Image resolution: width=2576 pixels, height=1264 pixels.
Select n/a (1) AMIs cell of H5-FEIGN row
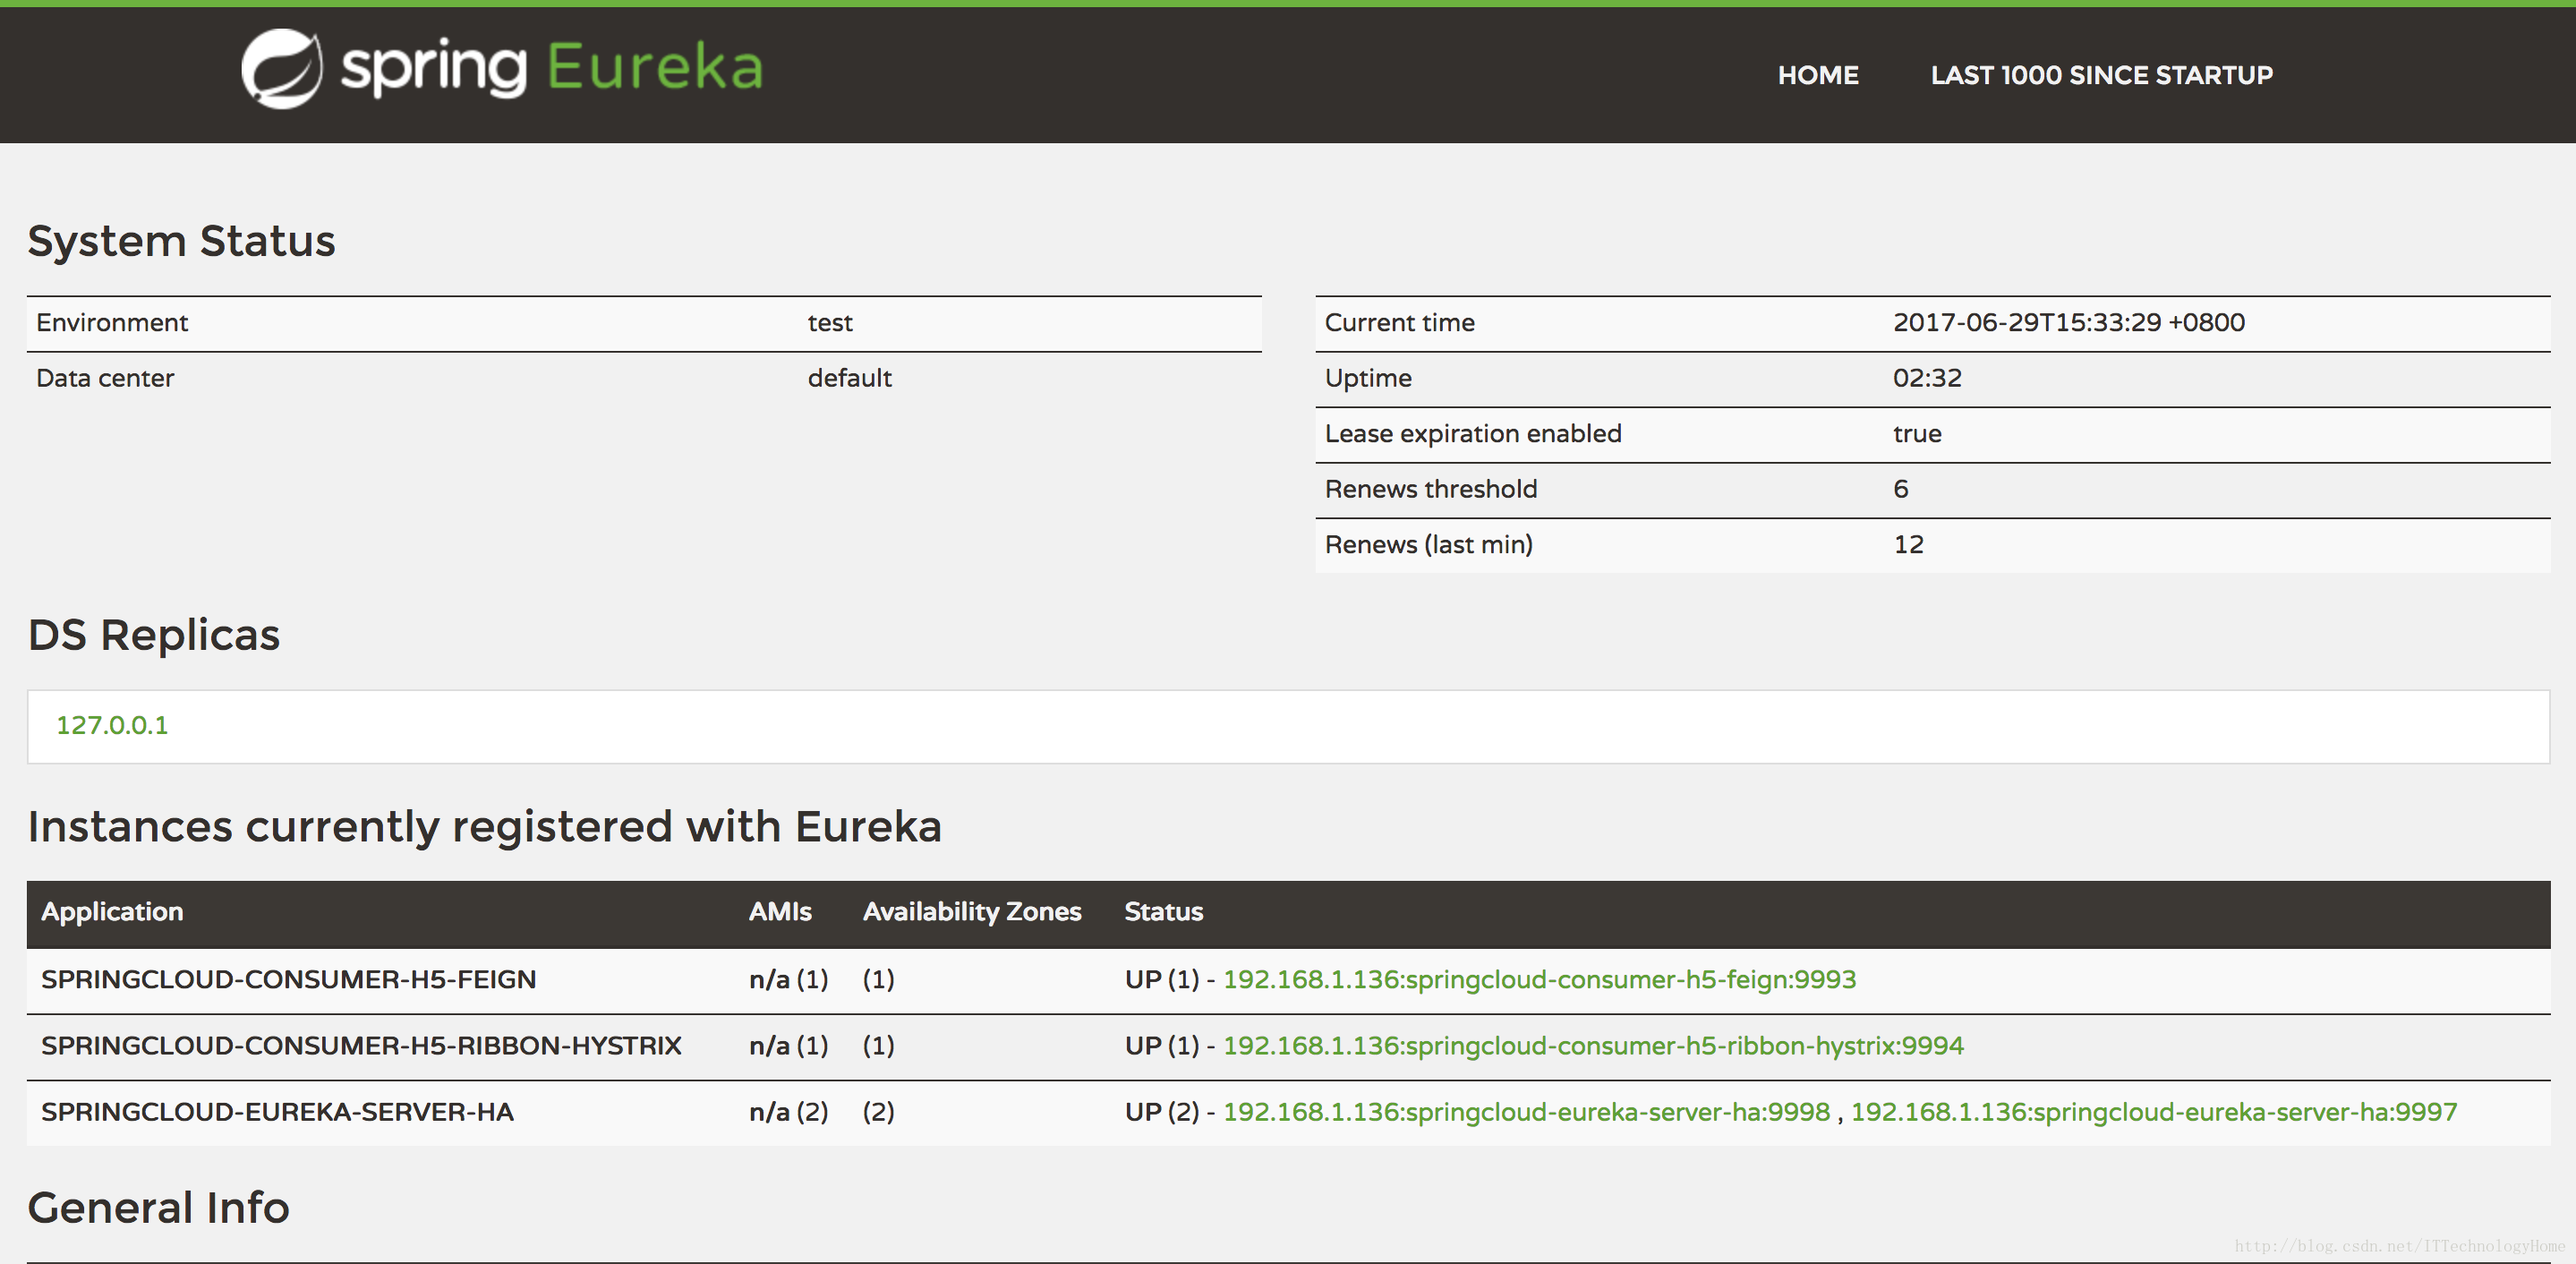pyautogui.click(x=789, y=979)
